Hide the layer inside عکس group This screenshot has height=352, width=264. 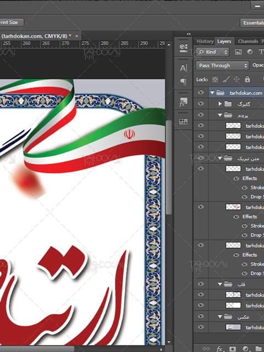[201, 327]
